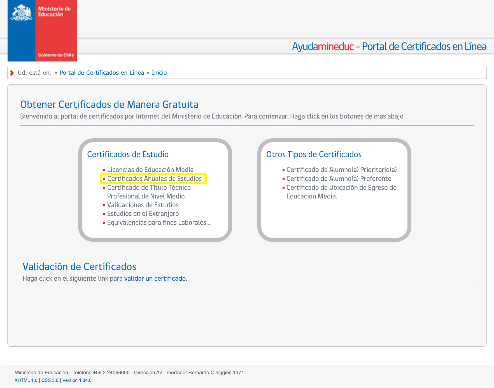Click the red breadcrumb arrow icon
This screenshot has height=388, width=494.
point(12,73)
